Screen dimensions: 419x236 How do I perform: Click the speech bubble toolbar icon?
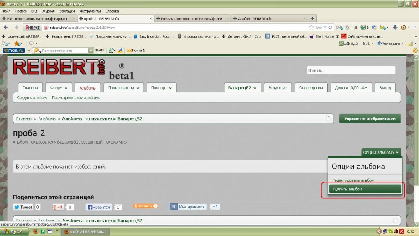coord(31,43)
